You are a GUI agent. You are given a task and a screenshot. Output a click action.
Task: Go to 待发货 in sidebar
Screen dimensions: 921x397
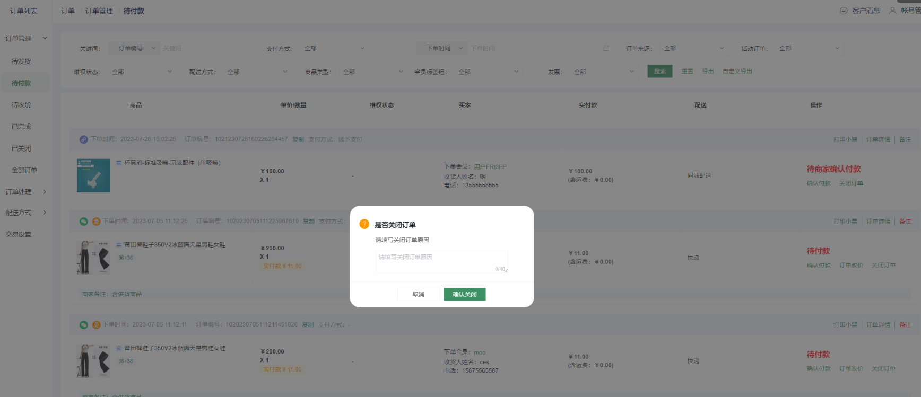(21, 61)
